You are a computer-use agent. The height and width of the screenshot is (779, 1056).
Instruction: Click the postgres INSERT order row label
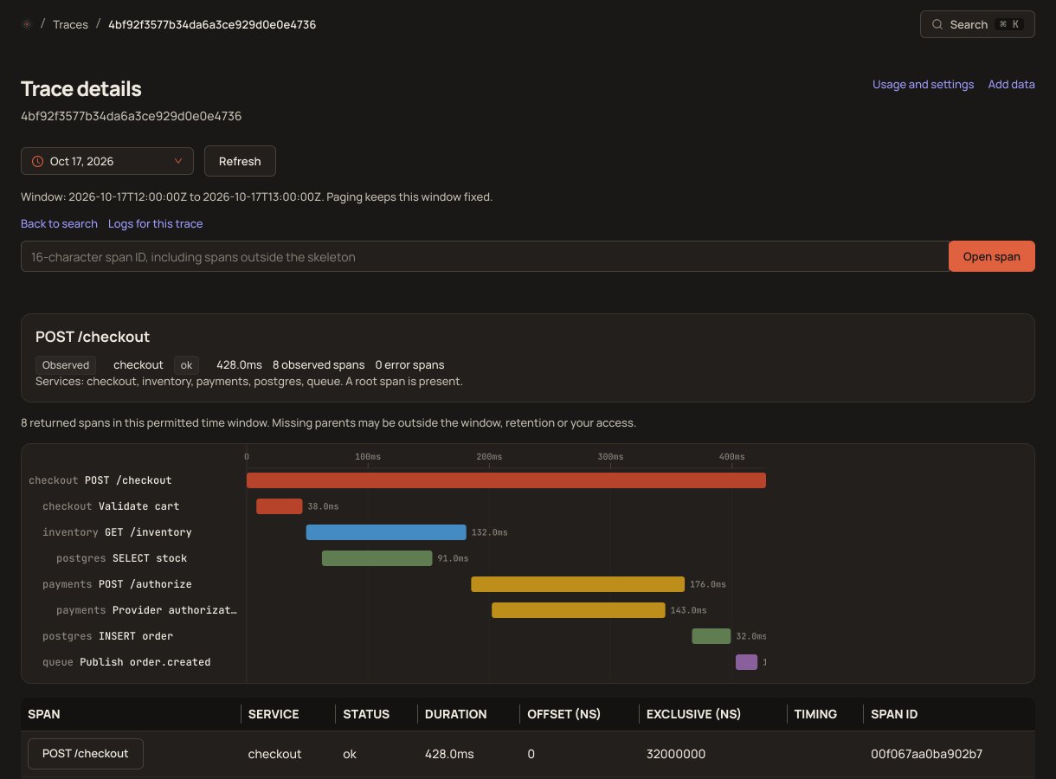point(108,636)
